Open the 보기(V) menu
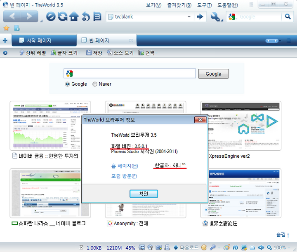Screen dimensions: 297x252 tap(153, 5)
